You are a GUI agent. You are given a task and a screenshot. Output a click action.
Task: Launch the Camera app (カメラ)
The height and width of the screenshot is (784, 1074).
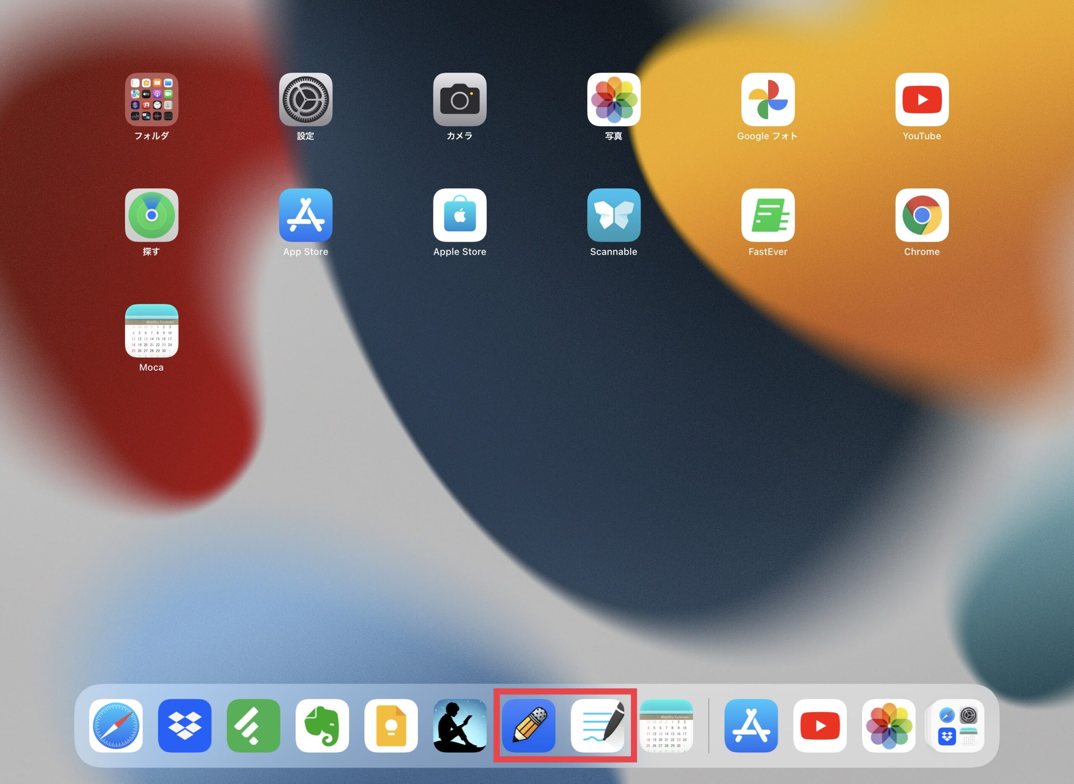click(459, 99)
